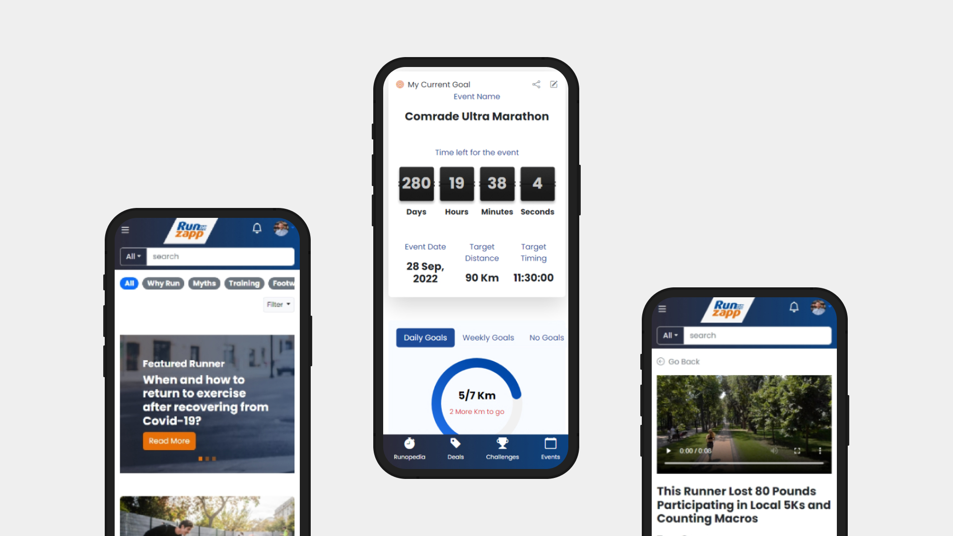This screenshot has height=536, width=953.
Task: Select the Daily Goals tab
Action: pyautogui.click(x=424, y=337)
